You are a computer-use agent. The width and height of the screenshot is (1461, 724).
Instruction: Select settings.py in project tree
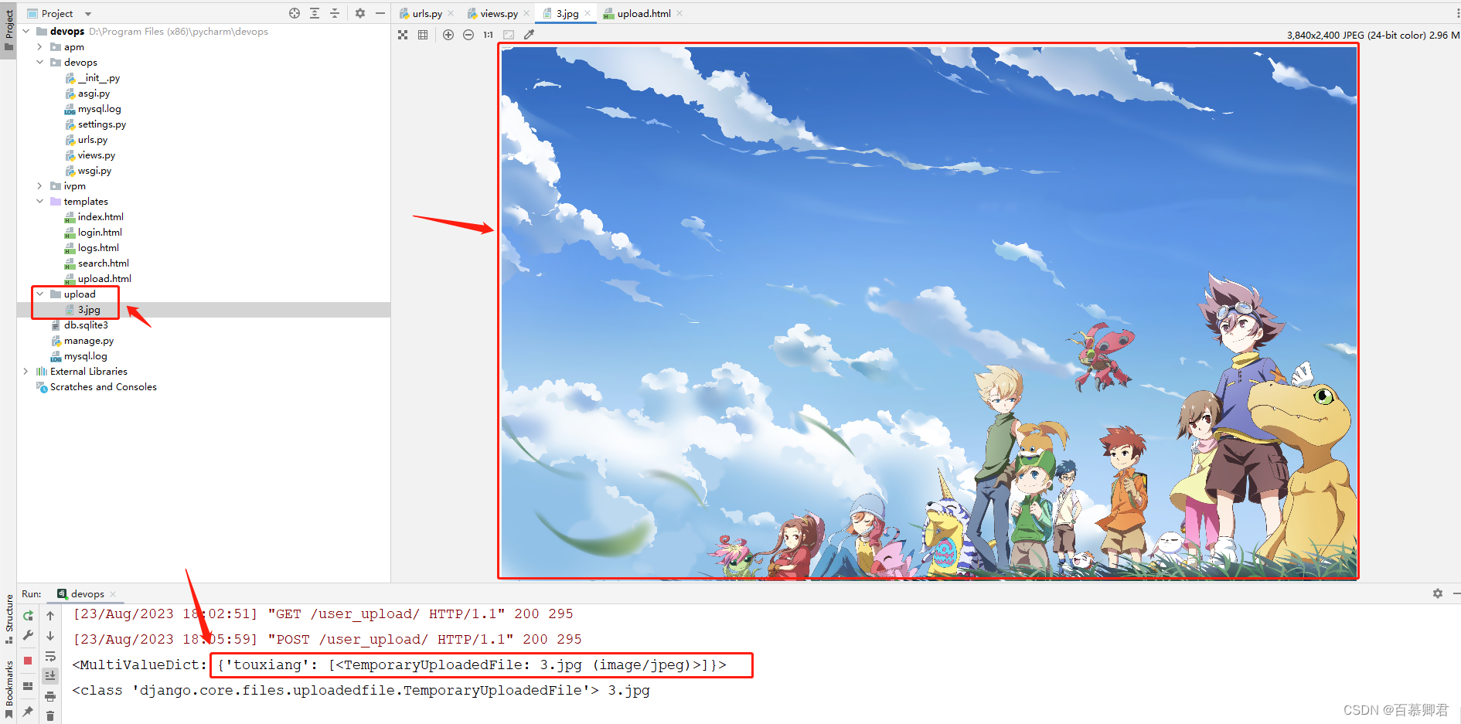pos(101,124)
